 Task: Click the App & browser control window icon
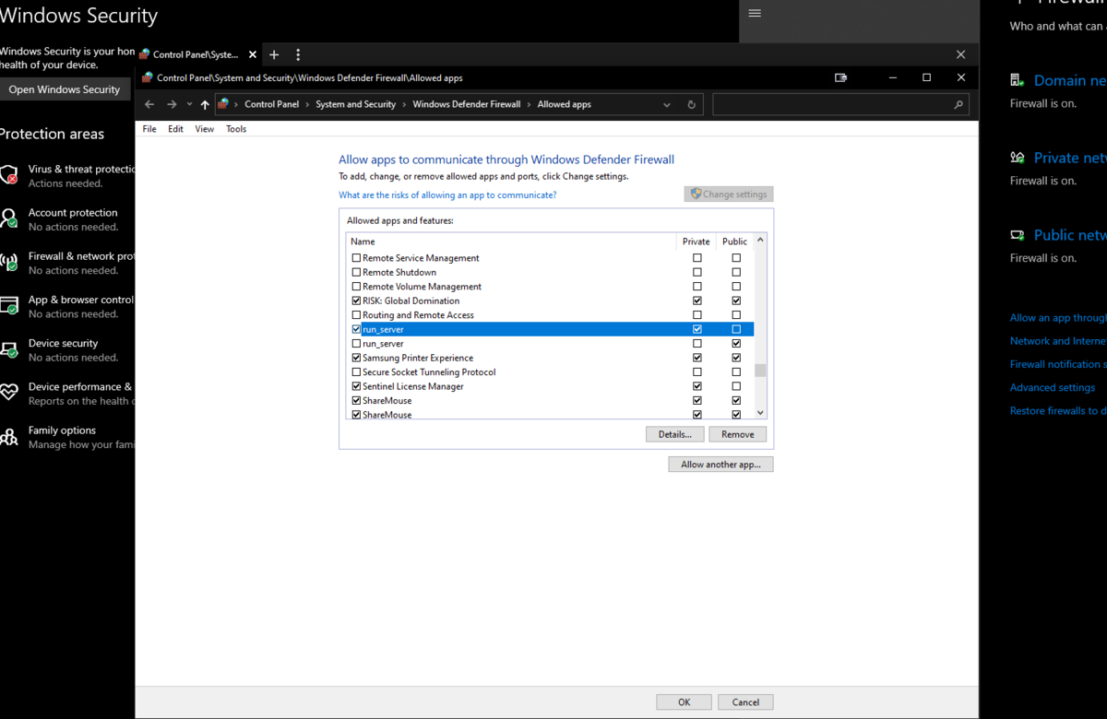(x=9, y=305)
